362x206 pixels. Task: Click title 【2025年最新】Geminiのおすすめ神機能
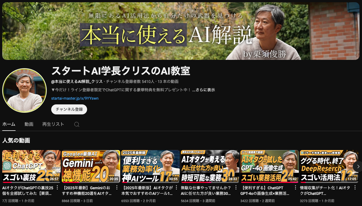(x=87, y=190)
